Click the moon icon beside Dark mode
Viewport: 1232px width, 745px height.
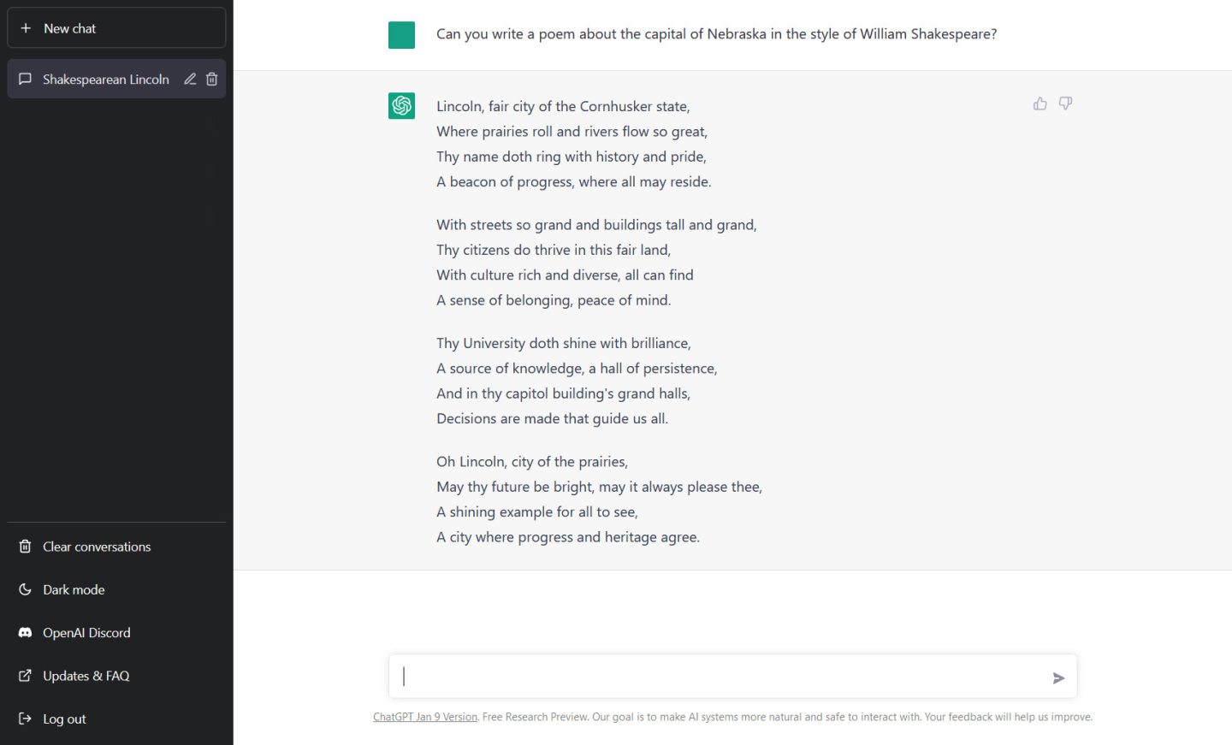click(x=24, y=589)
